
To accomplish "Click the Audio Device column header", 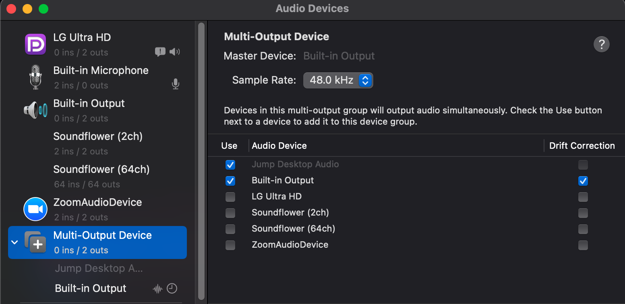I will [x=279, y=146].
